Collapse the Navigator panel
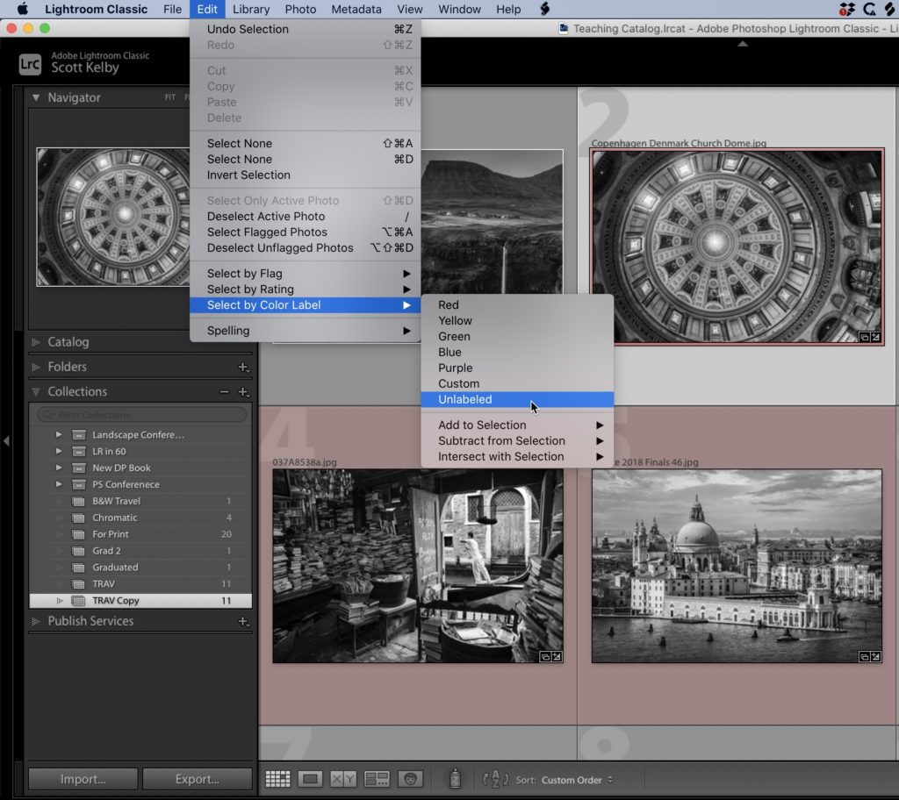The width and height of the screenshot is (899, 800). [36, 97]
